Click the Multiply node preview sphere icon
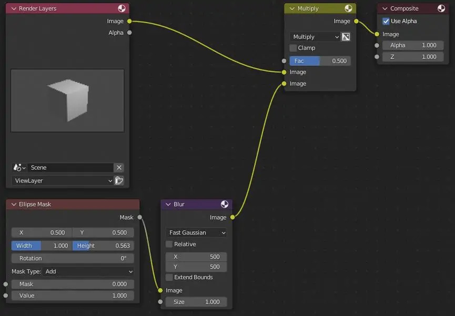The image size is (455, 316). [x=348, y=8]
